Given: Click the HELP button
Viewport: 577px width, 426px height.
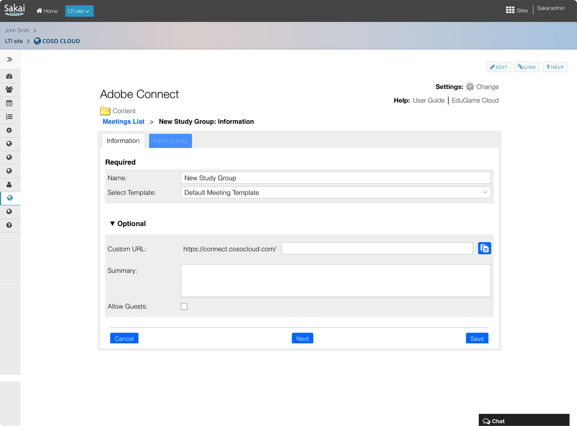Looking at the screenshot, I should pos(555,67).
